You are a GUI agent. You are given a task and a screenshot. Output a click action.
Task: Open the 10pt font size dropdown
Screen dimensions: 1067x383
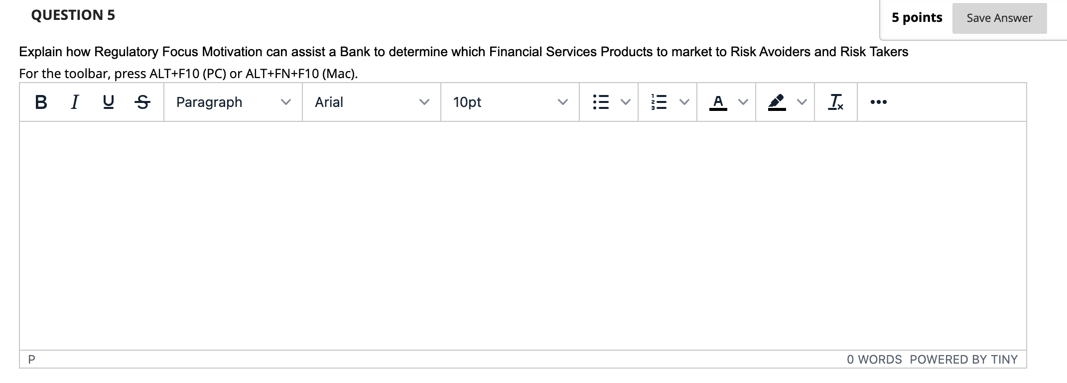click(510, 102)
